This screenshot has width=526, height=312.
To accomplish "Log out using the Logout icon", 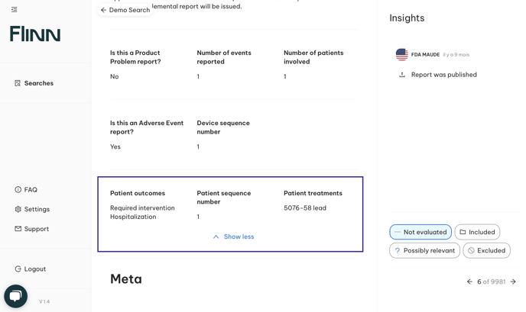I will [x=18, y=269].
